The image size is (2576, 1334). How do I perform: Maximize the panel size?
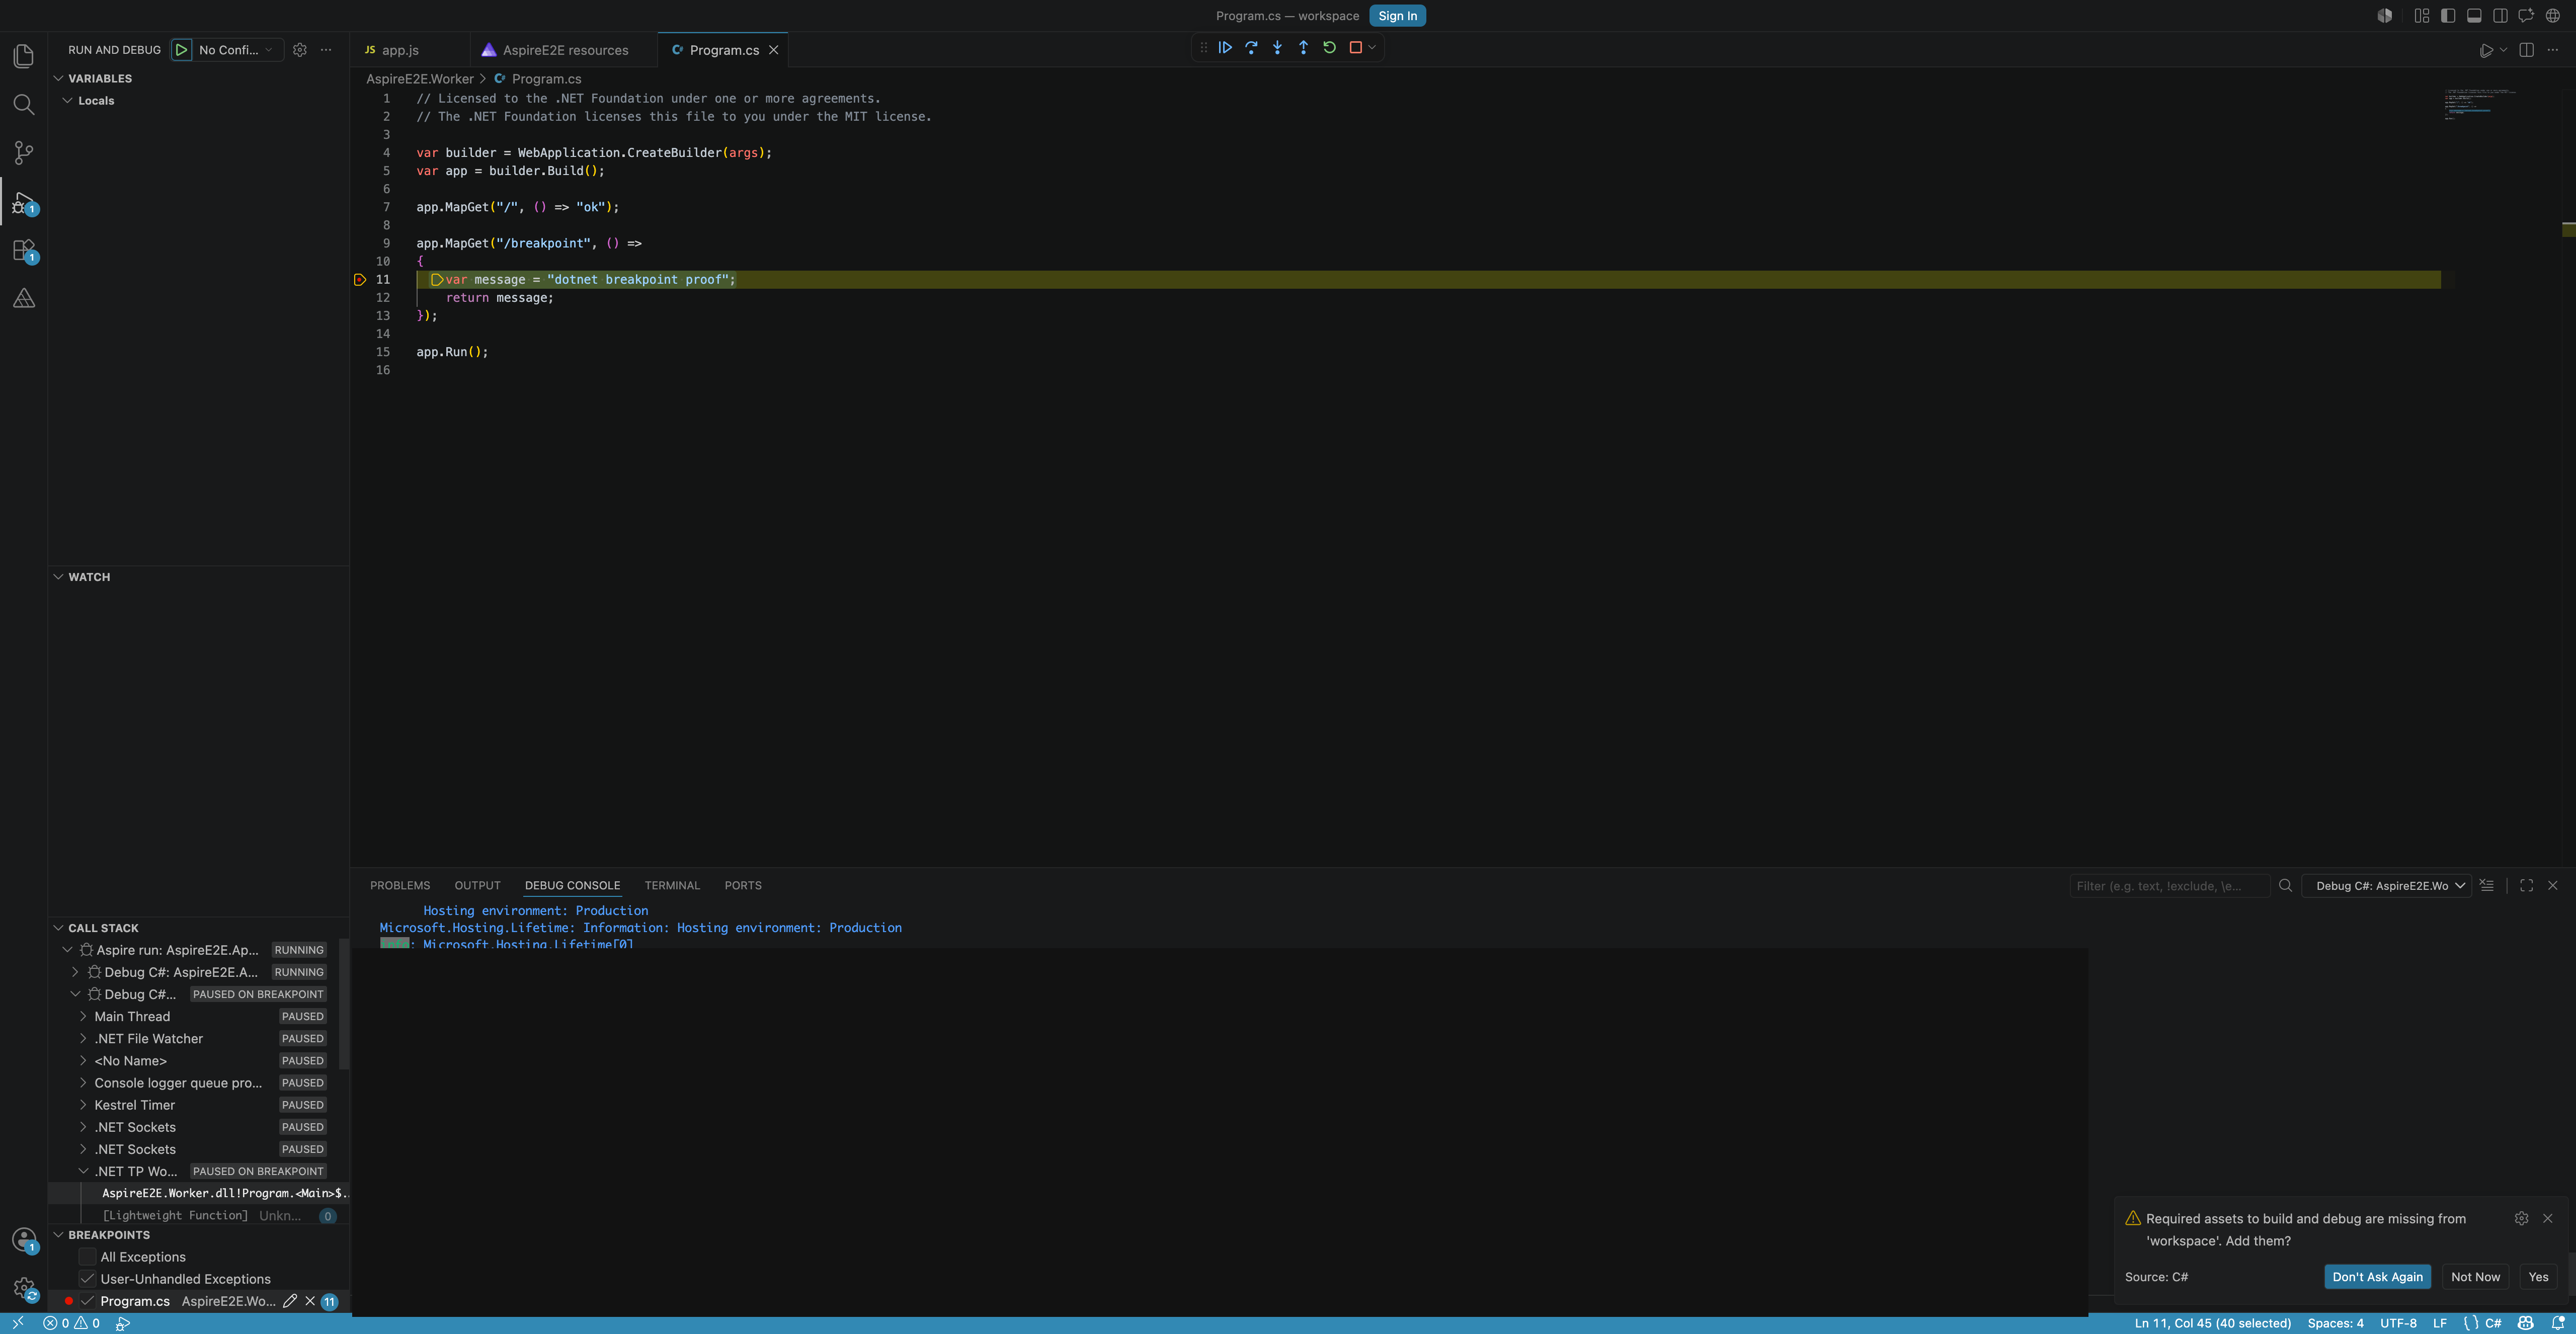pos(2526,886)
